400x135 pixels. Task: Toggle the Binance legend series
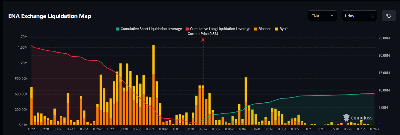click(x=262, y=29)
